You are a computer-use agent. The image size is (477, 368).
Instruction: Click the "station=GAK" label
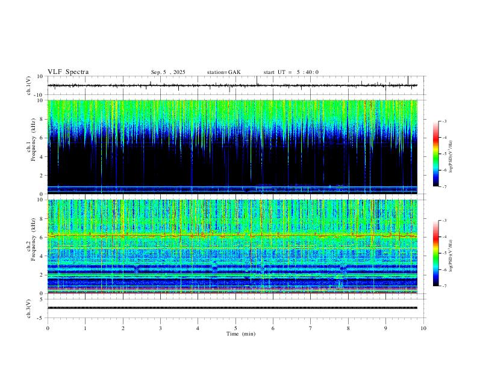point(223,72)
